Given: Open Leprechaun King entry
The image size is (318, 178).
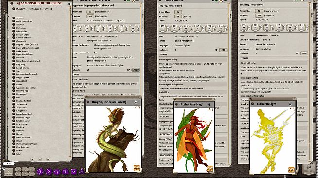Looking at the screenshot, I should click(24, 114).
